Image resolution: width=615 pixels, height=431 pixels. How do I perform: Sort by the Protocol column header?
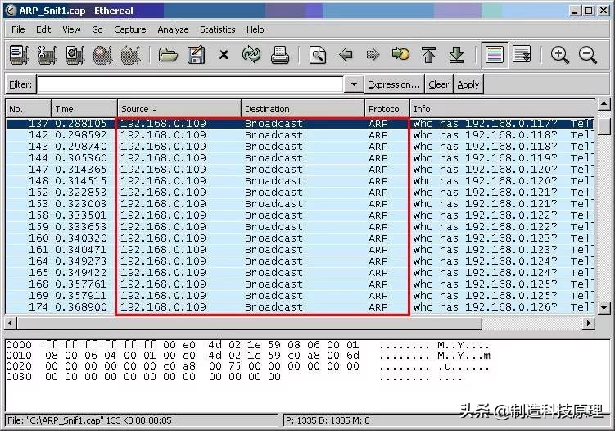[387, 109]
